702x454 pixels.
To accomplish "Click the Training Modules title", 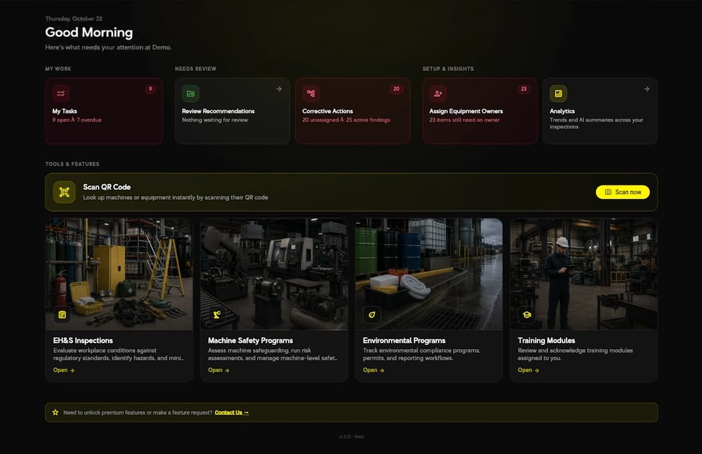I will [x=546, y=340].
